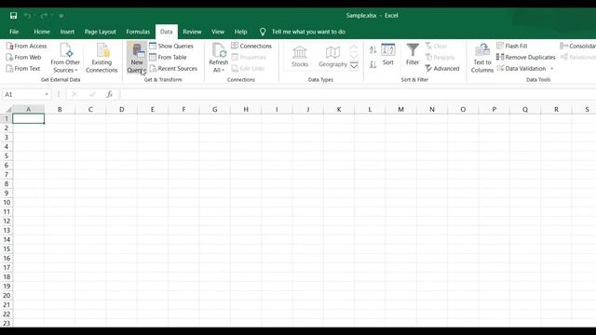Click Advanced filter

click(442, 69)
